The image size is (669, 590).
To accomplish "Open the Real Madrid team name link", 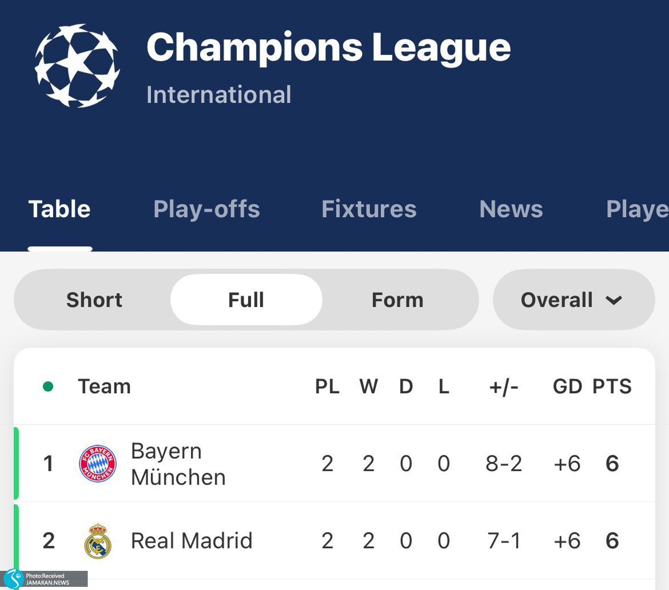I will pyautogui.click(x=191, y=541).
